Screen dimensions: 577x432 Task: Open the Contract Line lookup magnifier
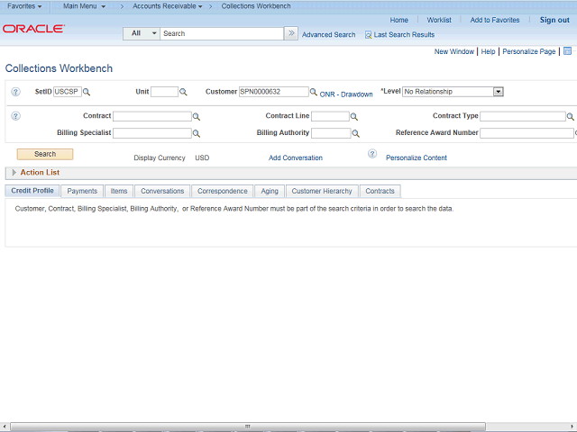(354, 117)
